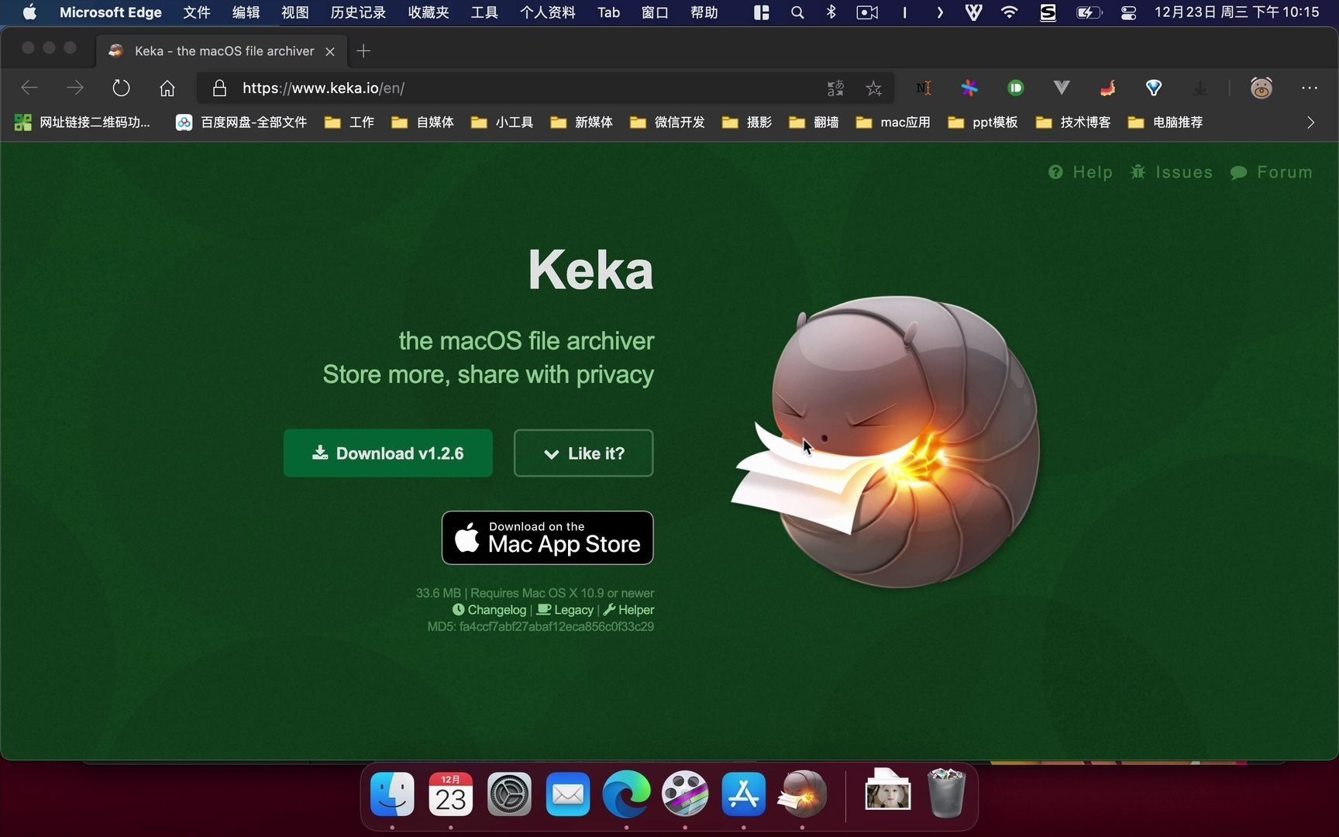The width and height of the screenshot is (1339, 837).
Task: Open Spotlight search in menu bar
Action: [797, 12]
